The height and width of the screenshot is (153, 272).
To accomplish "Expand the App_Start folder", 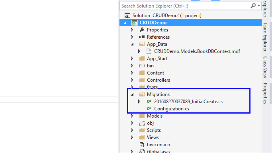I will 132,59.
